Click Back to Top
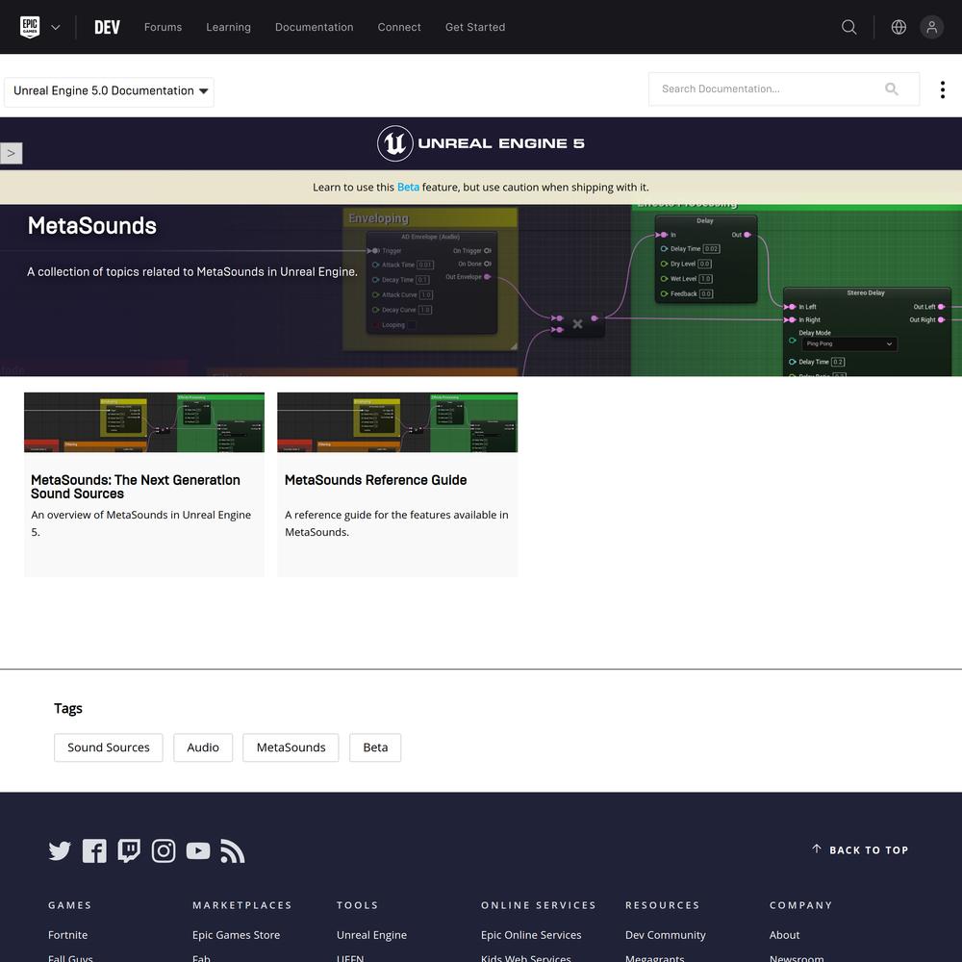The height and width of the screenshot is (962, 962). pos(860,849)
